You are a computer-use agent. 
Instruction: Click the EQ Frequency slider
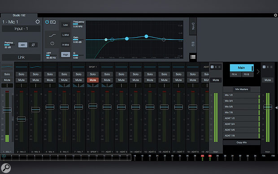tap(78, 24)
